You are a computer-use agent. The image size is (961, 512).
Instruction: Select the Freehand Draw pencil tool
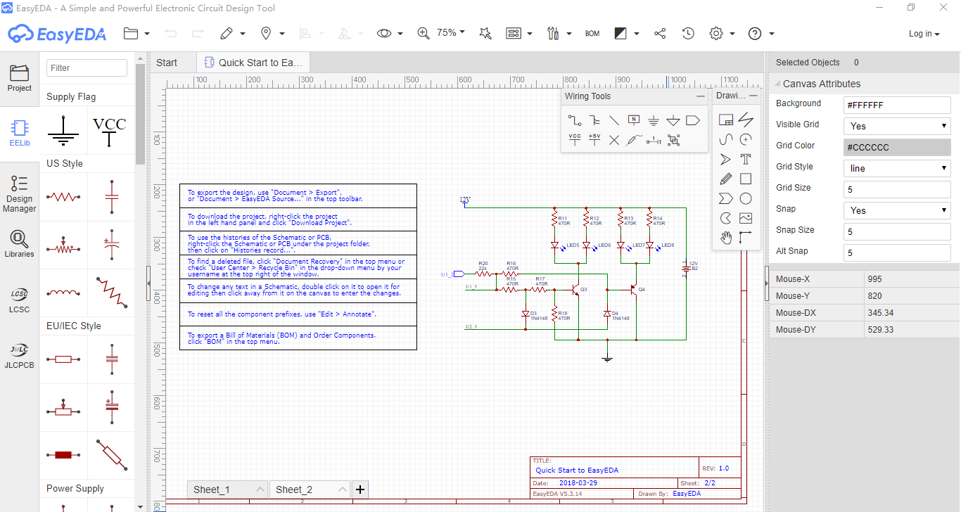click(x=726, y=179)
